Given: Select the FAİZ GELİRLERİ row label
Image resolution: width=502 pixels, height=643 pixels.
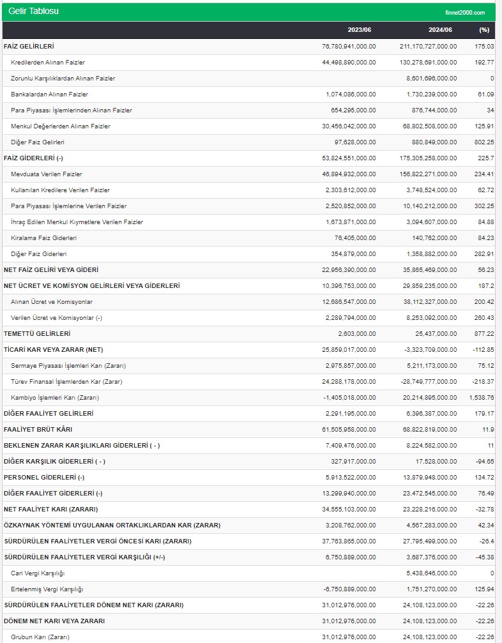Looking at the screenshot, I should [29, 47].
